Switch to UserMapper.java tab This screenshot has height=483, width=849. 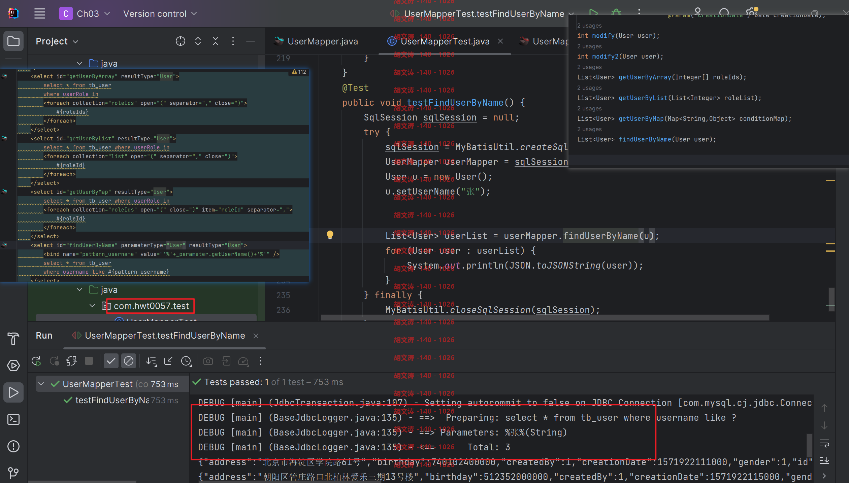point(316,41)
